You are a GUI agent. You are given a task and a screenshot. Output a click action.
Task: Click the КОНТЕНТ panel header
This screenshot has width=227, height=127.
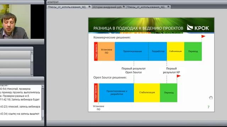[x=53, y=2]
